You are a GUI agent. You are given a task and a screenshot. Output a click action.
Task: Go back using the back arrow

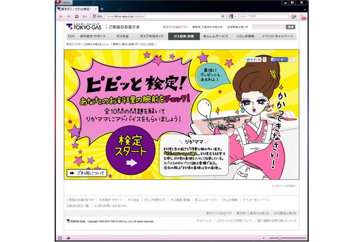coord(61,16)
